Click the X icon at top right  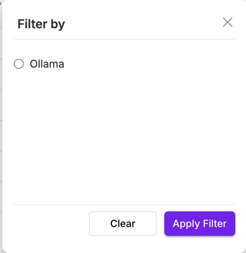coord(228,23)
